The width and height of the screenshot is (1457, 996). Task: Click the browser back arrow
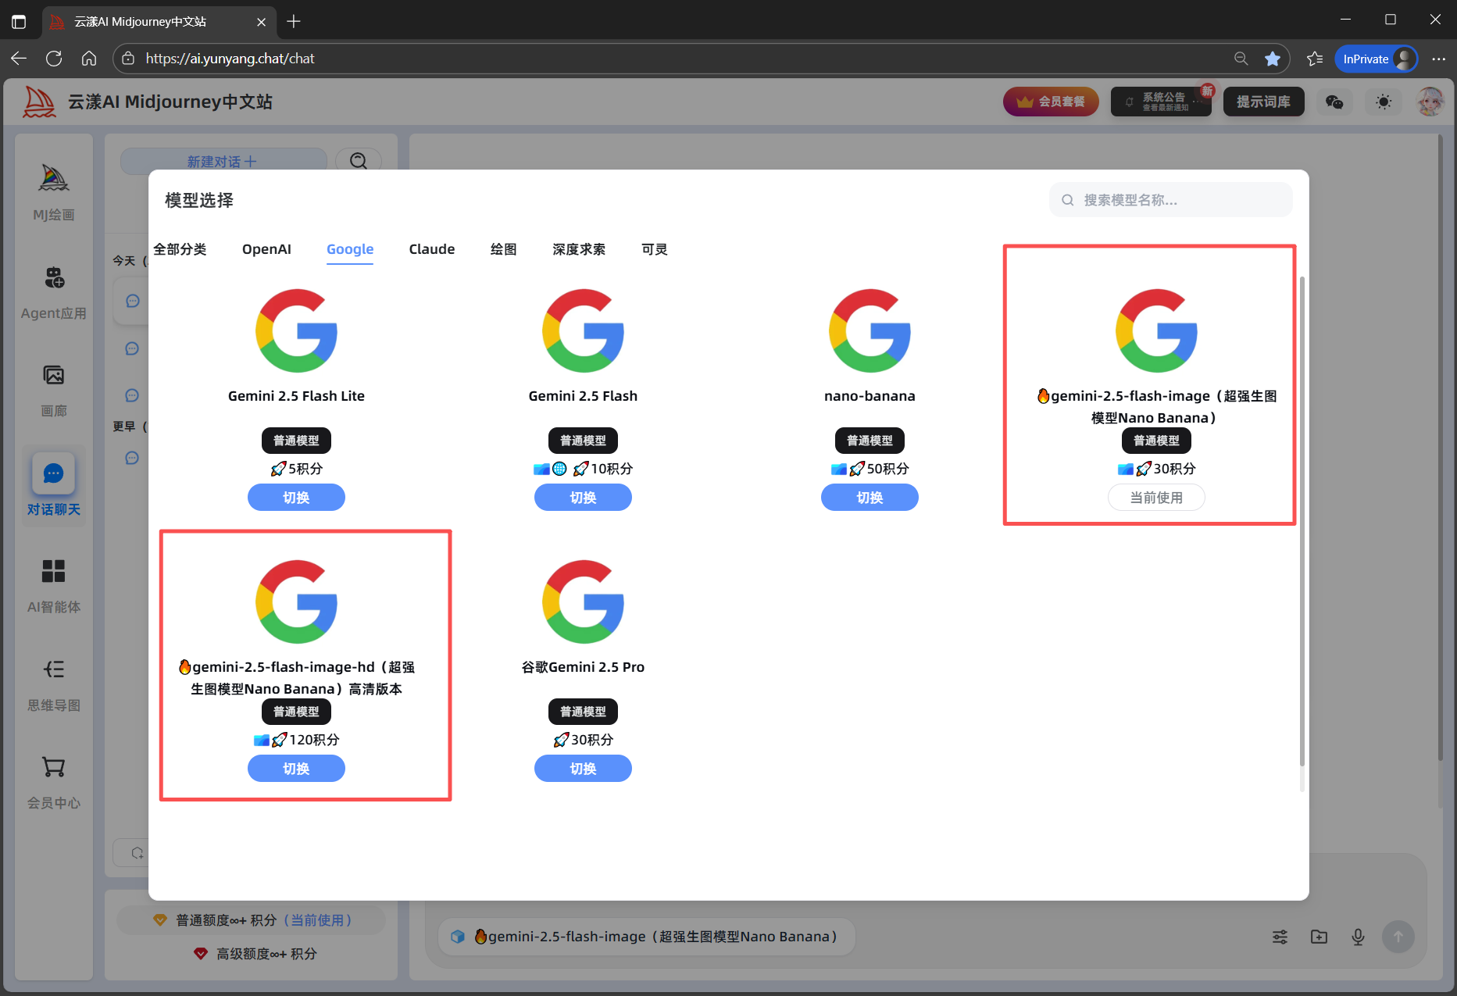pyautogui.click(x=19, y=59)
